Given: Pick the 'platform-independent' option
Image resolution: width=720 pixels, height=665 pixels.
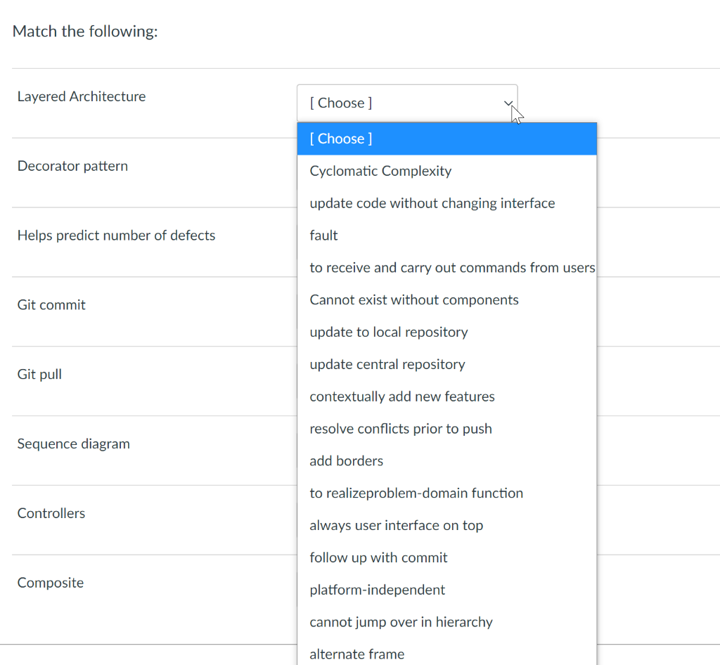Looking at the screenshot, I should click(x=378, y=590).
